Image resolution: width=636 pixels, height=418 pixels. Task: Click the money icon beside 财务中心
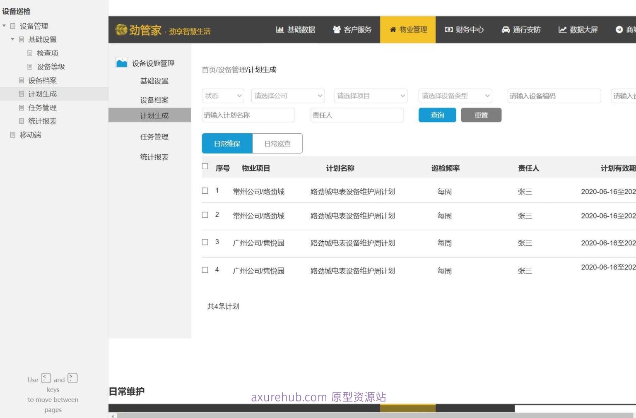coord(449,30)
